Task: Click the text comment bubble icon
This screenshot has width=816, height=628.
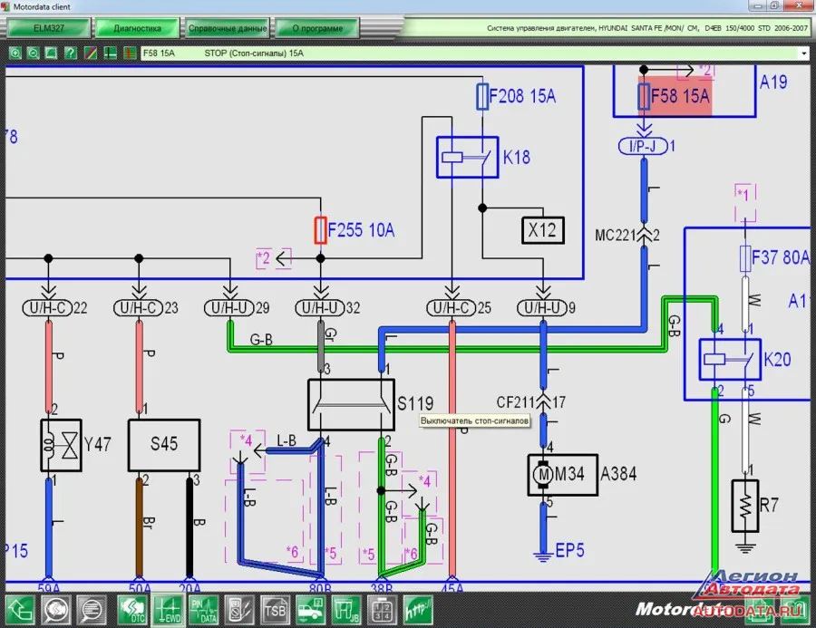Action: (x=92, y=609)
